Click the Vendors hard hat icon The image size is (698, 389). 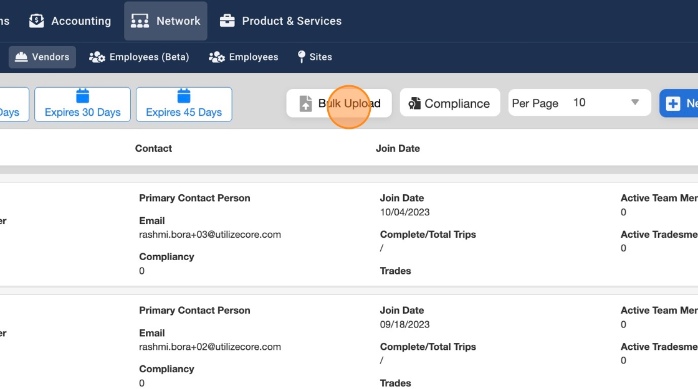(22, 57)
